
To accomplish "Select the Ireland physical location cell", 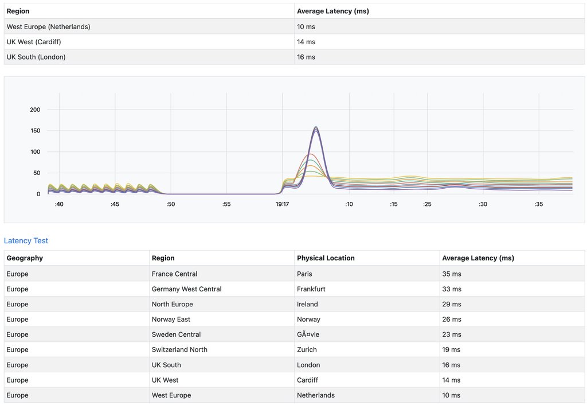I will (307, 304).
